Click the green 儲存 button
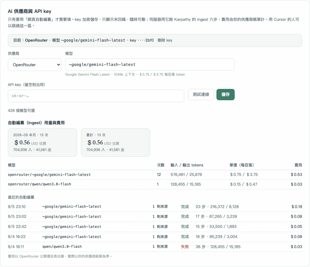The height and width of the screenshot is (267, 310). (x=225, y=95)
